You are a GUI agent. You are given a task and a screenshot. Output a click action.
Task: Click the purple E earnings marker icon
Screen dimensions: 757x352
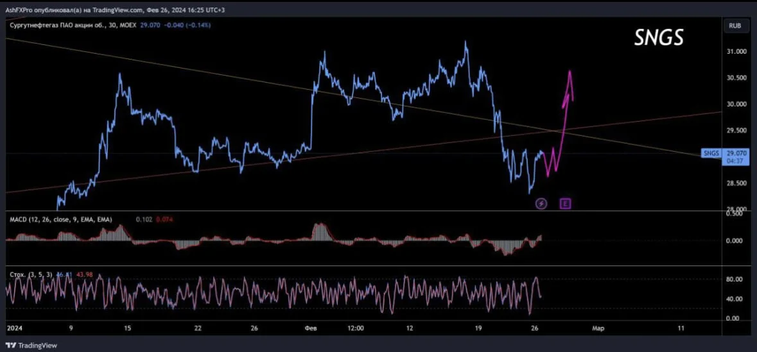565,204
